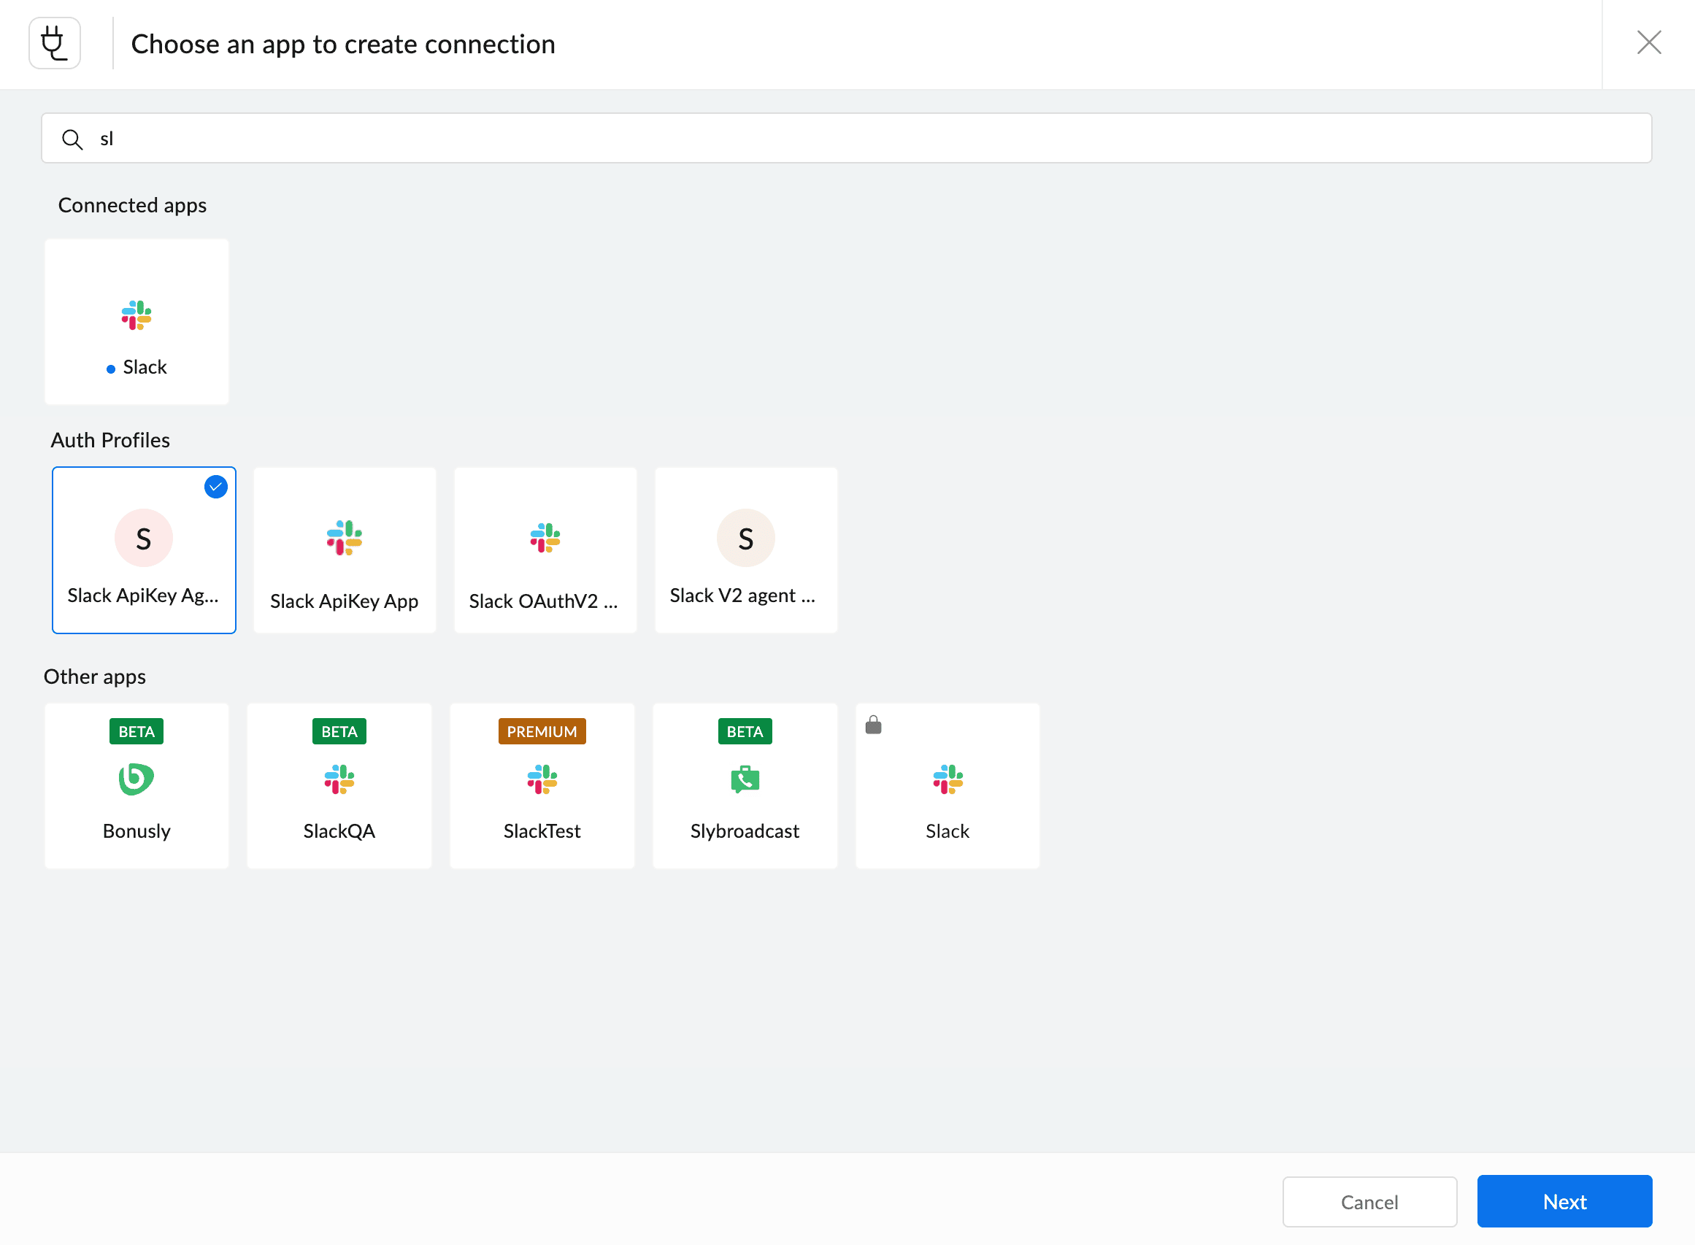
Task: Select the Bonusly app
Action: (x=137, y=785)
